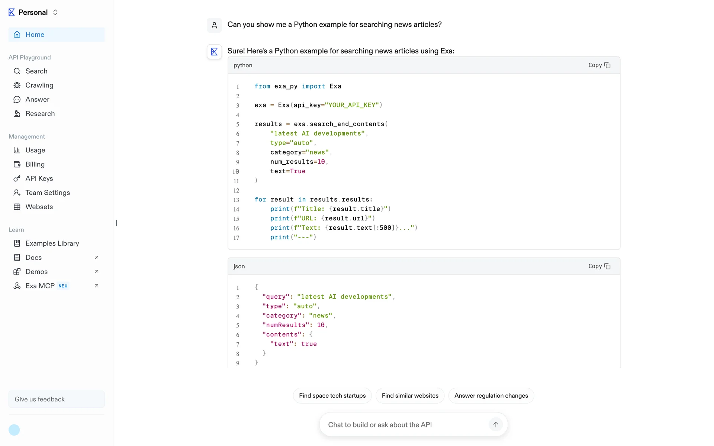714x446 pixels.
Task: Click the light blue user avatar circle
Action: (14, 430)
